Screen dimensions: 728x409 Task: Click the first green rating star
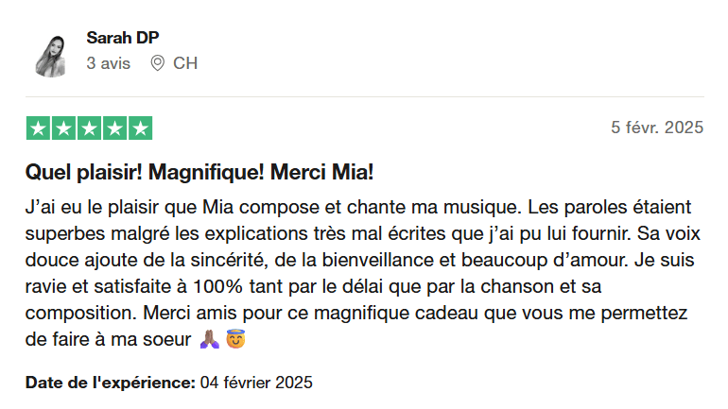click(x=38, y=128)
